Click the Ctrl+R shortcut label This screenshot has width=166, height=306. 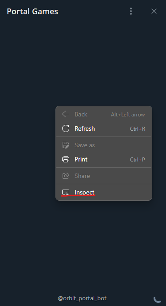click(138, 129)
